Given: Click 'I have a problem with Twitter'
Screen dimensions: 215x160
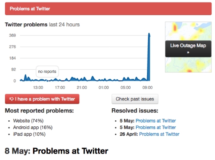Looking at the screenshot, I should click(42, 99).
